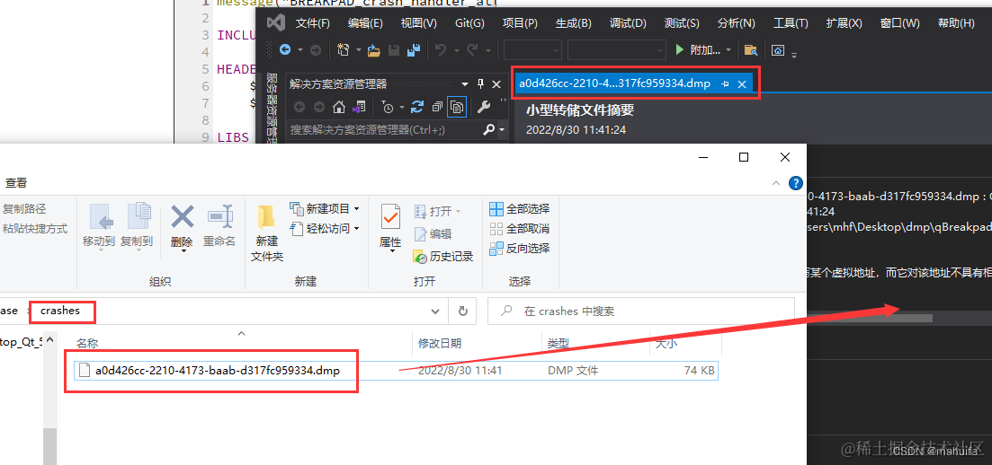Open the Solution Explorer search options dropdown
The width and height of the screenshot is (992, 465).
click(x=503, y=130)
